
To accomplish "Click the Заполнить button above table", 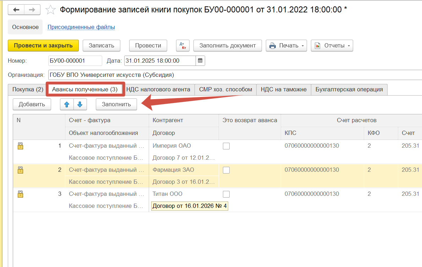I will point(116,104).
